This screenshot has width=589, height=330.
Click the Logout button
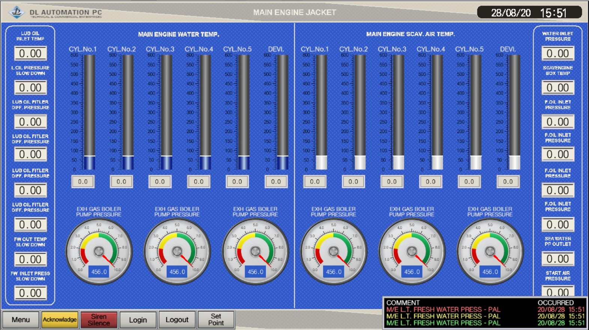177,320
